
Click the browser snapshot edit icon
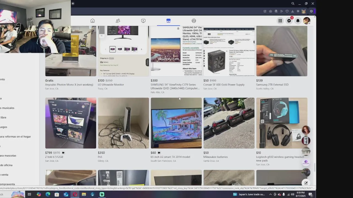click(265, 11)
